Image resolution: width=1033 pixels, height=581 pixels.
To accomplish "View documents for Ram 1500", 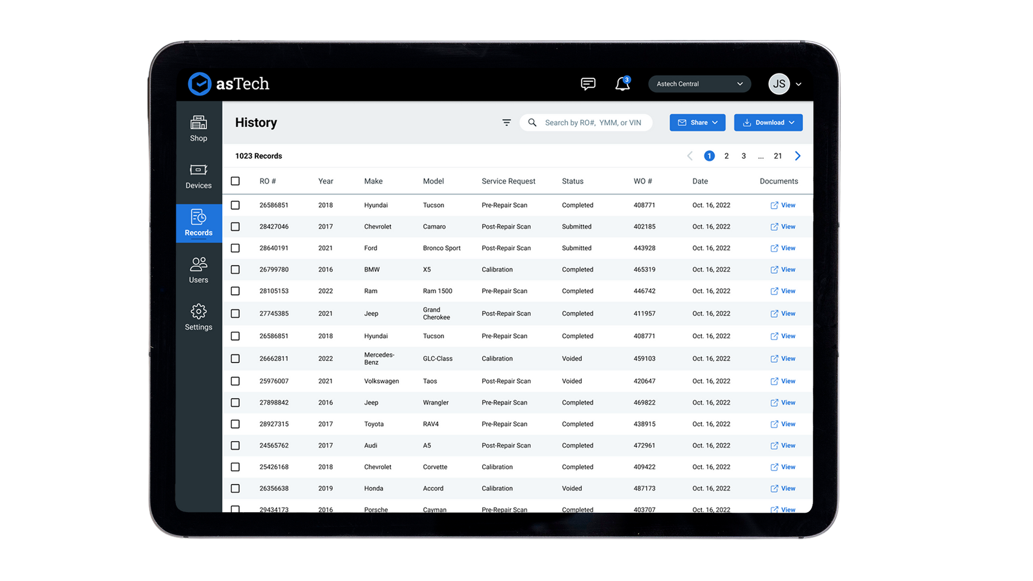I will pyautogui.click(x=783, y=291).
